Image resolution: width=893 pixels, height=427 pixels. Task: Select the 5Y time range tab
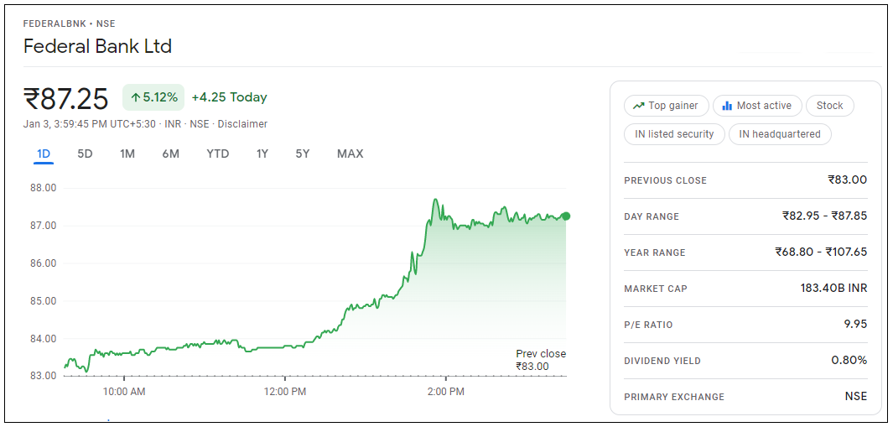pos(303,154)
